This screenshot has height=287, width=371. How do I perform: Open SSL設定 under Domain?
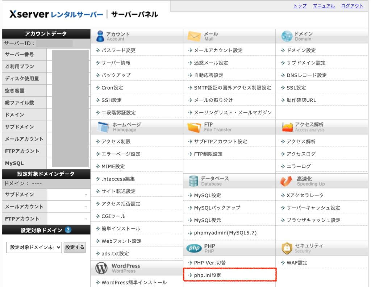[296, 88]
